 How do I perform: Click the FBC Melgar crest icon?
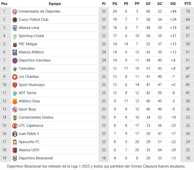click(x=15, y=44)
